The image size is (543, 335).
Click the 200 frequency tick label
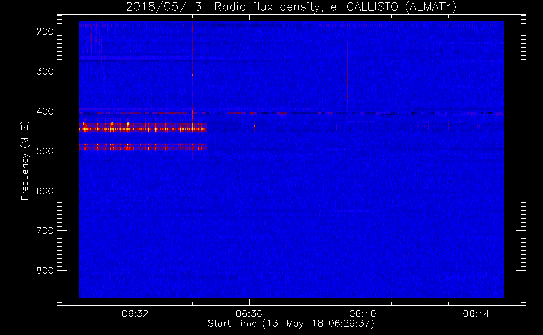click(x=45, y=31)
